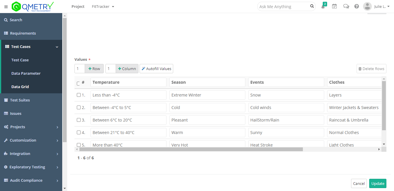Click the row count input field
Viewport: 394px width, 191px height.
80,69
